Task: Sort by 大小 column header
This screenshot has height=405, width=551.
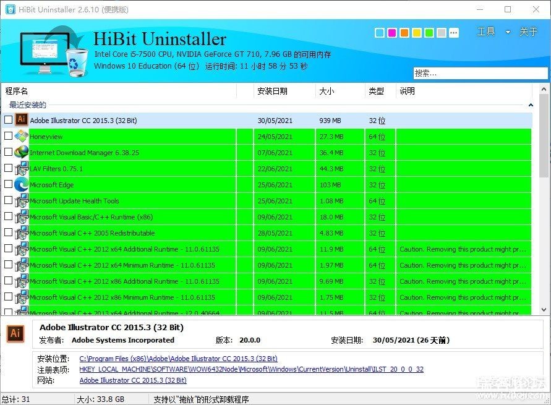Action: pyautogui.click(x=340, y=92)
